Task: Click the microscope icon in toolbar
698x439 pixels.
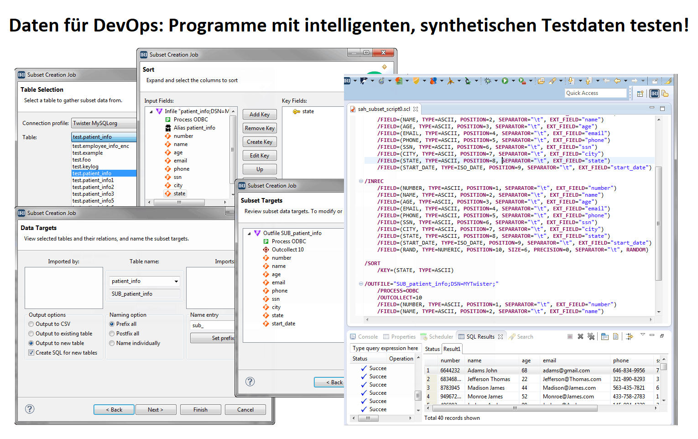Action: 467,81
